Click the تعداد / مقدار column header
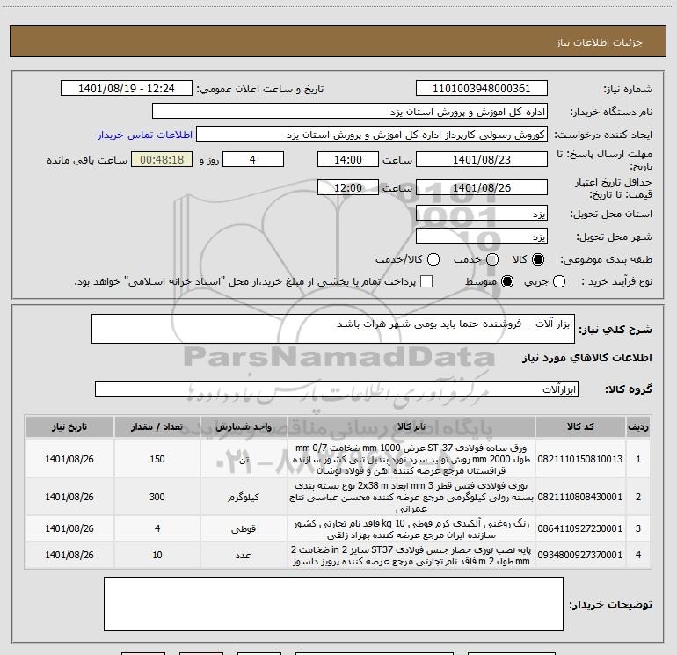This screenshot has width=677, height=655. pos(157,426)
